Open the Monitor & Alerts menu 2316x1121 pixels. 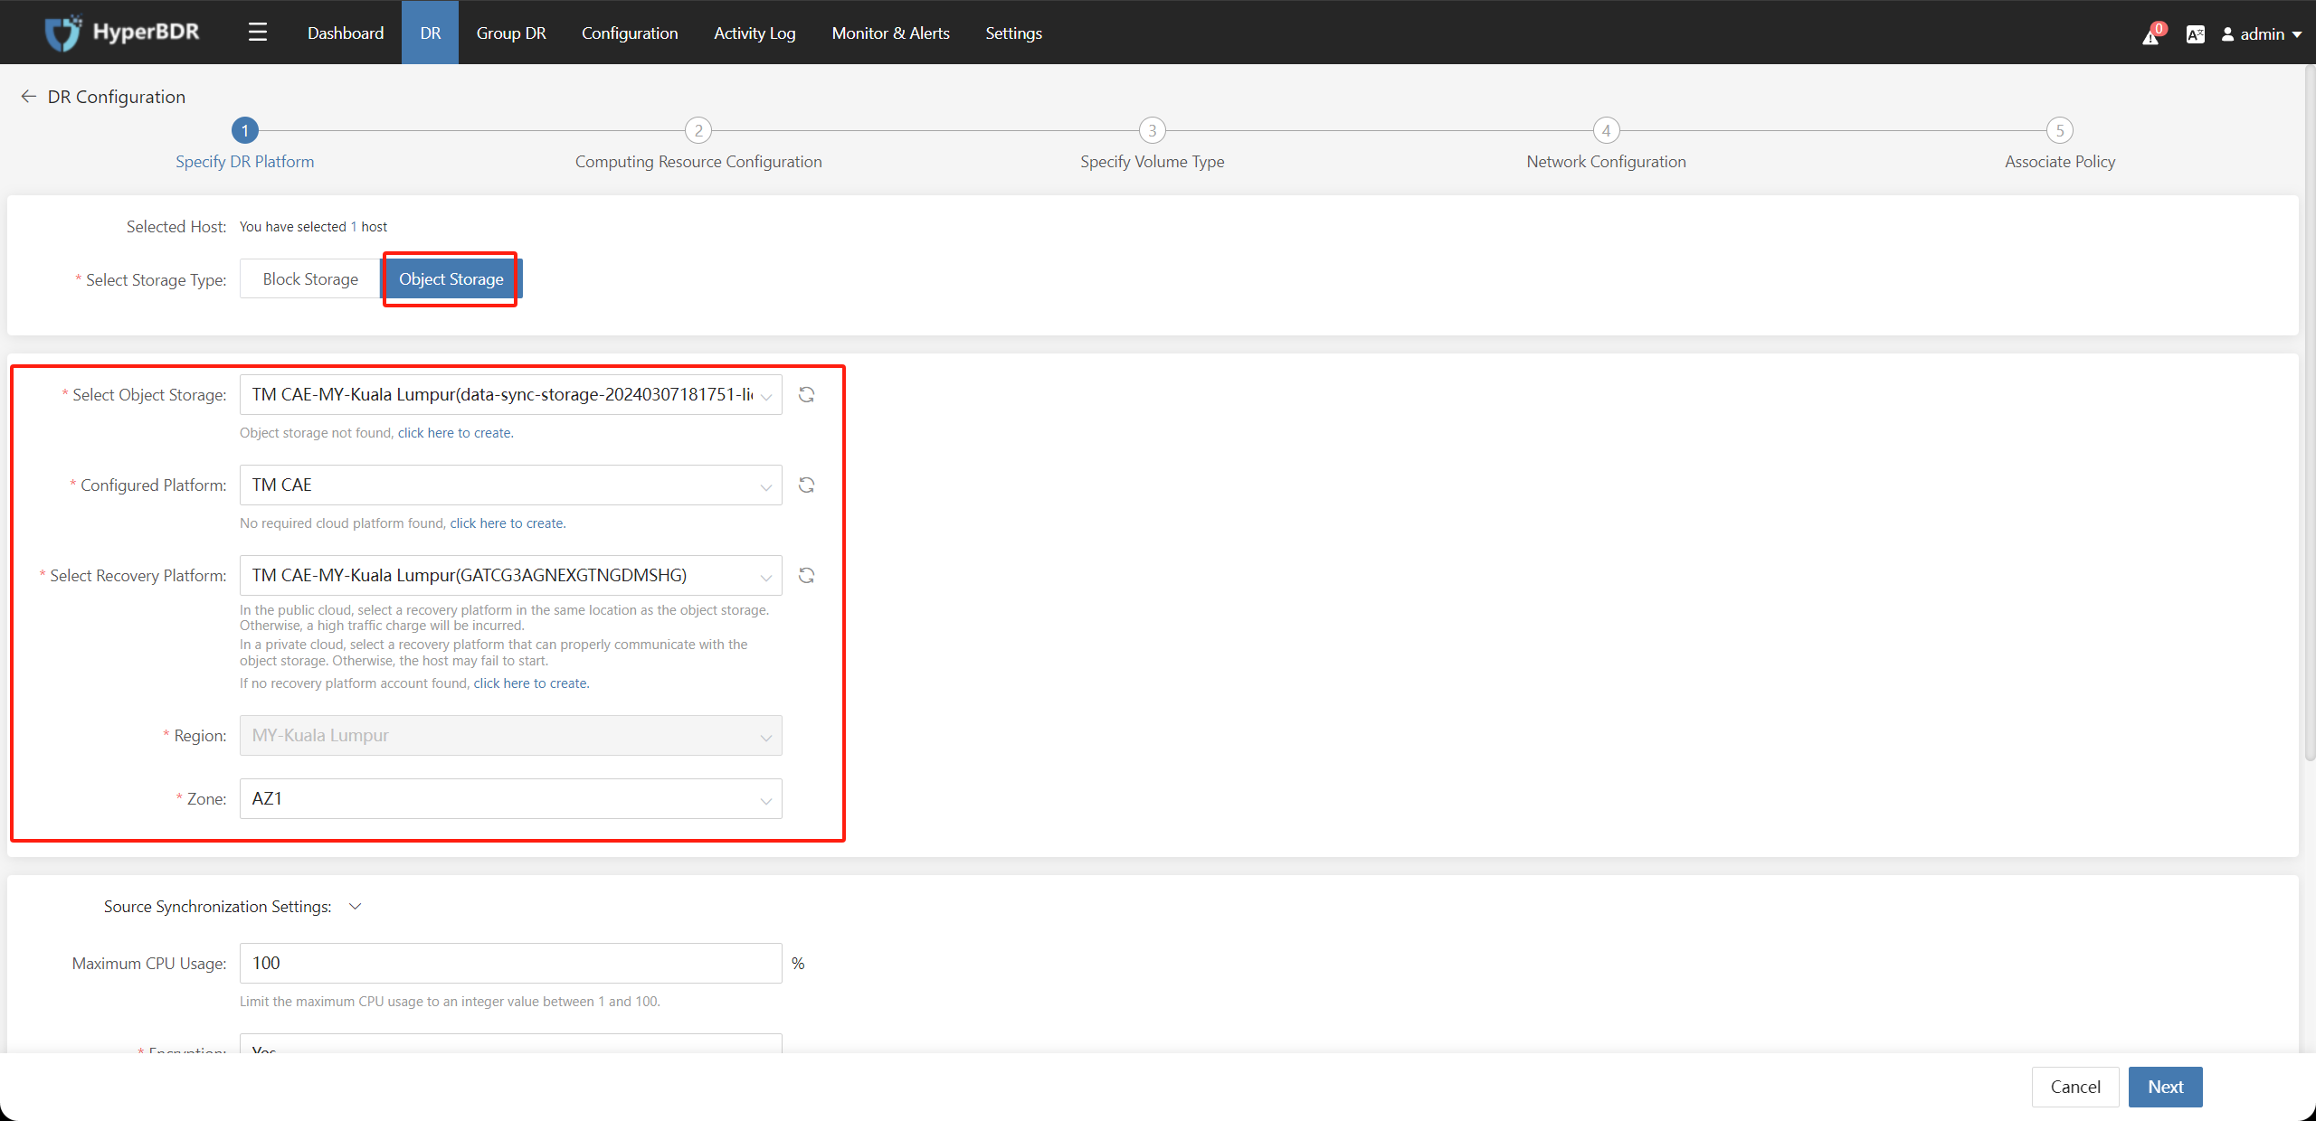click(891, 33)
